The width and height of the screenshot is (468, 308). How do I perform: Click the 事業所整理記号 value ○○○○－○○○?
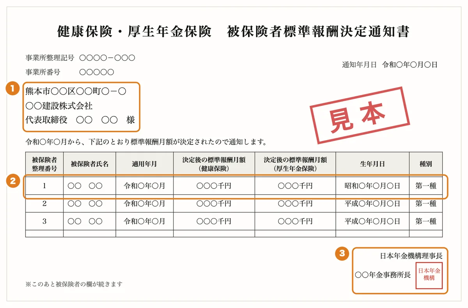tap(107, 58)
